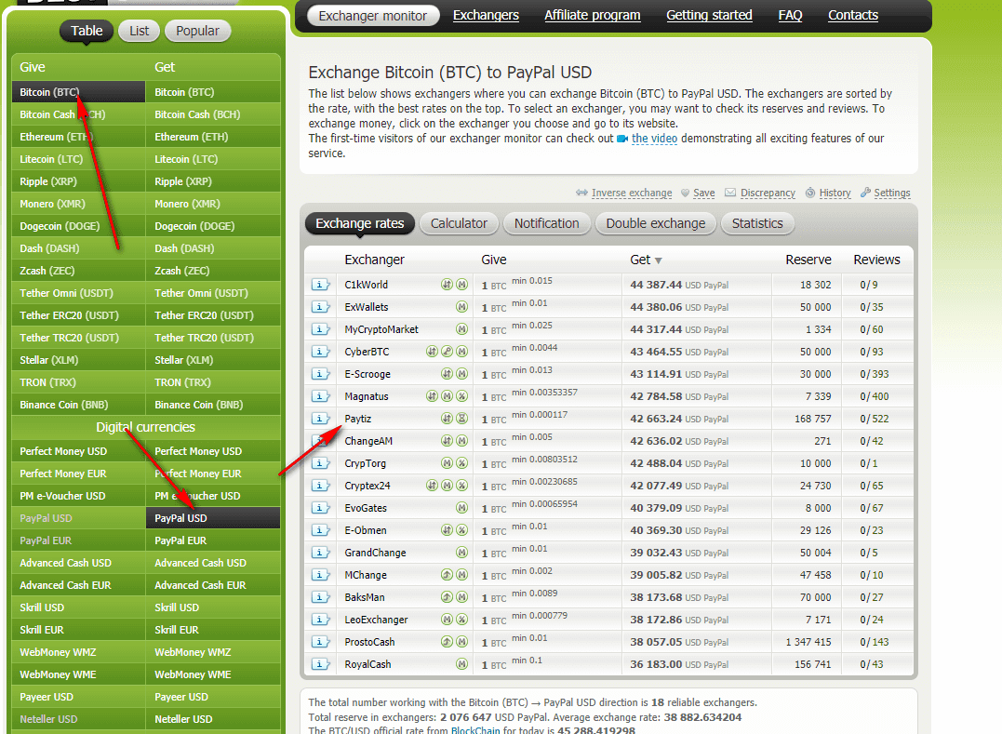The image size is (1002, 734).
Task: Switch the currency view to List
Action: 140,31
